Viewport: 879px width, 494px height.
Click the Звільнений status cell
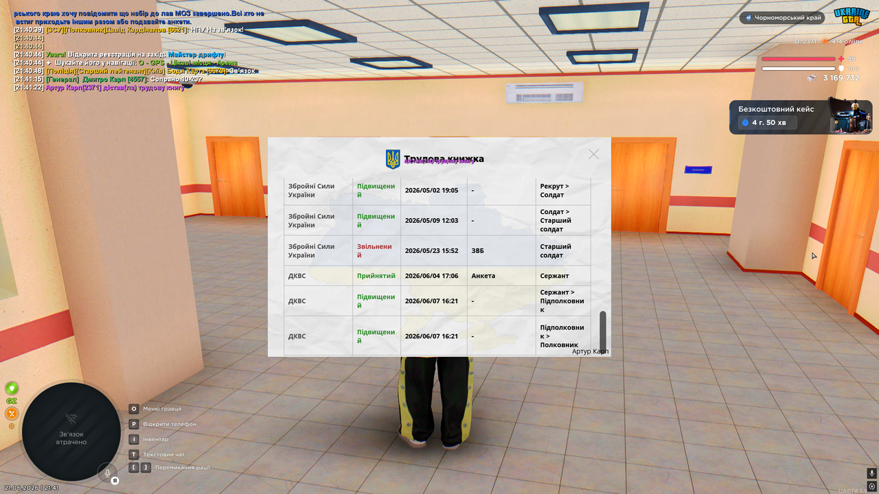(376, 251)
